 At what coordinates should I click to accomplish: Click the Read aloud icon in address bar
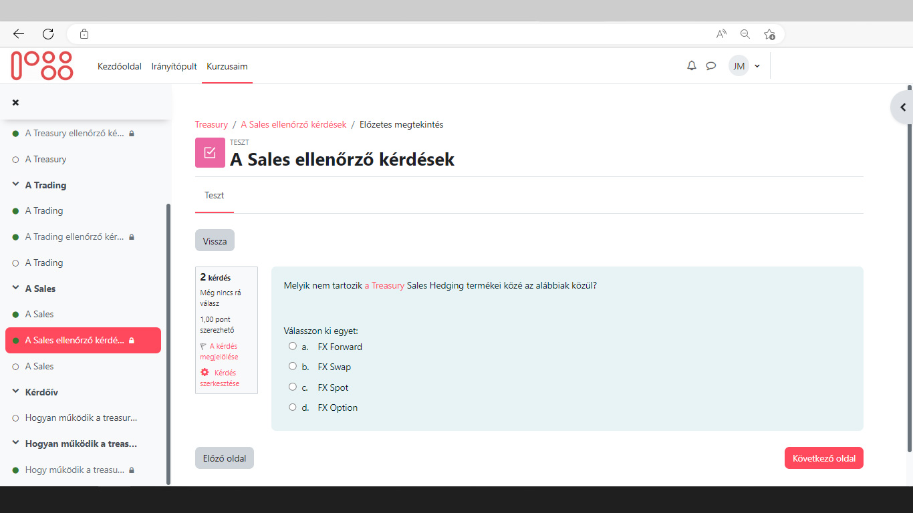point(721,34)
